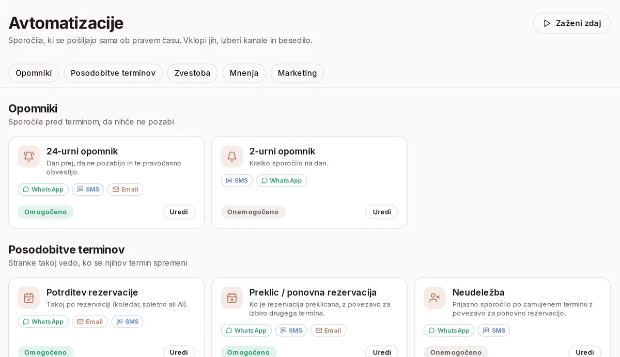Click the Zaženi zdaj button
Screen dimensions: 620x357
pyautogui.click(x=572, y=23)
